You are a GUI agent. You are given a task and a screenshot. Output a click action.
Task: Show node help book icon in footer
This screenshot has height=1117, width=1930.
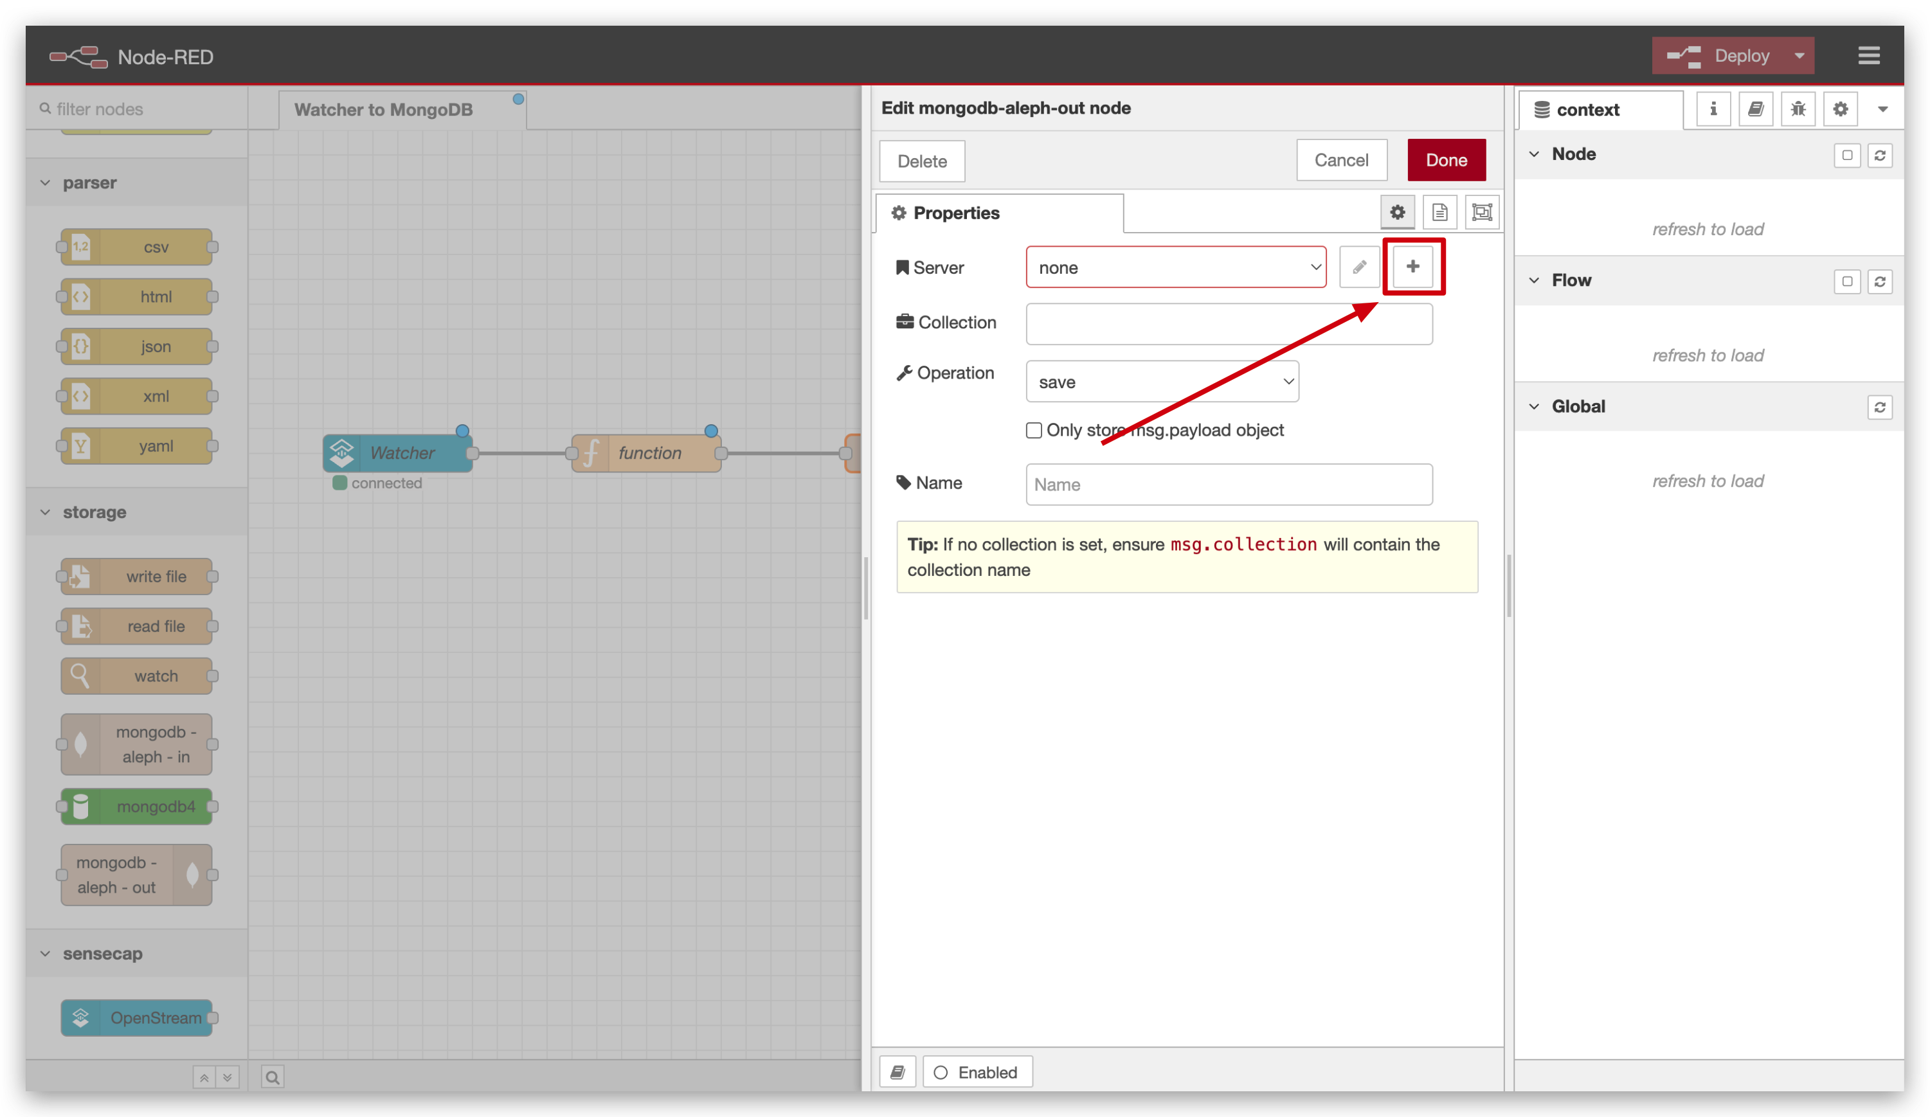coord(897,1072)
